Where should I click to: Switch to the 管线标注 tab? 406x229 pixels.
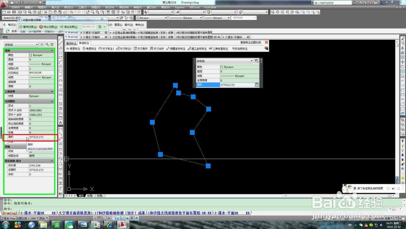(x=71, y=43)
